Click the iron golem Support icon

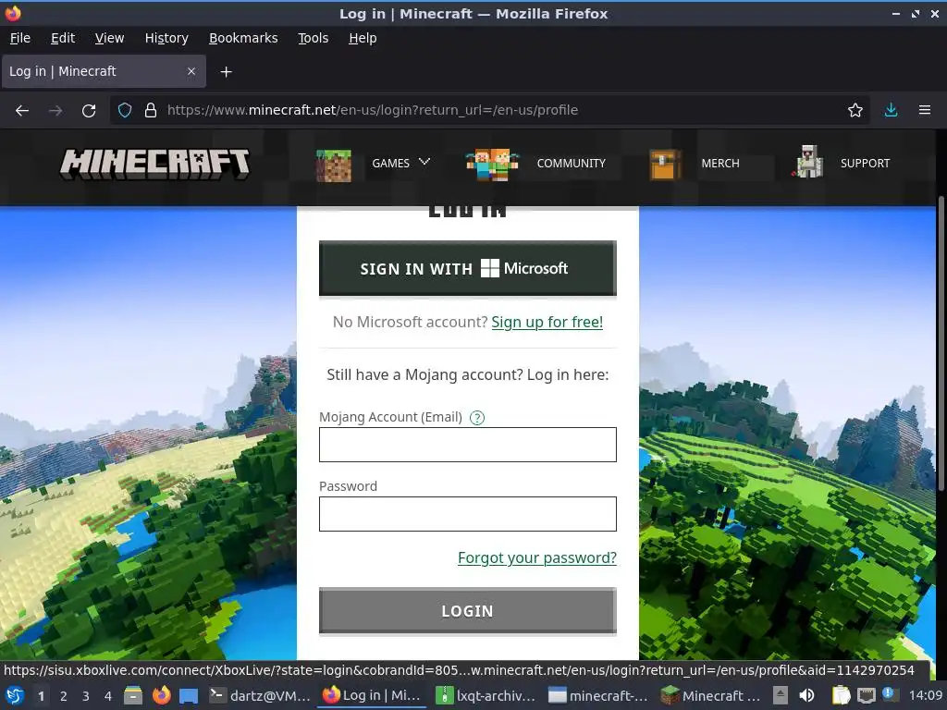[x=808, y=162]
